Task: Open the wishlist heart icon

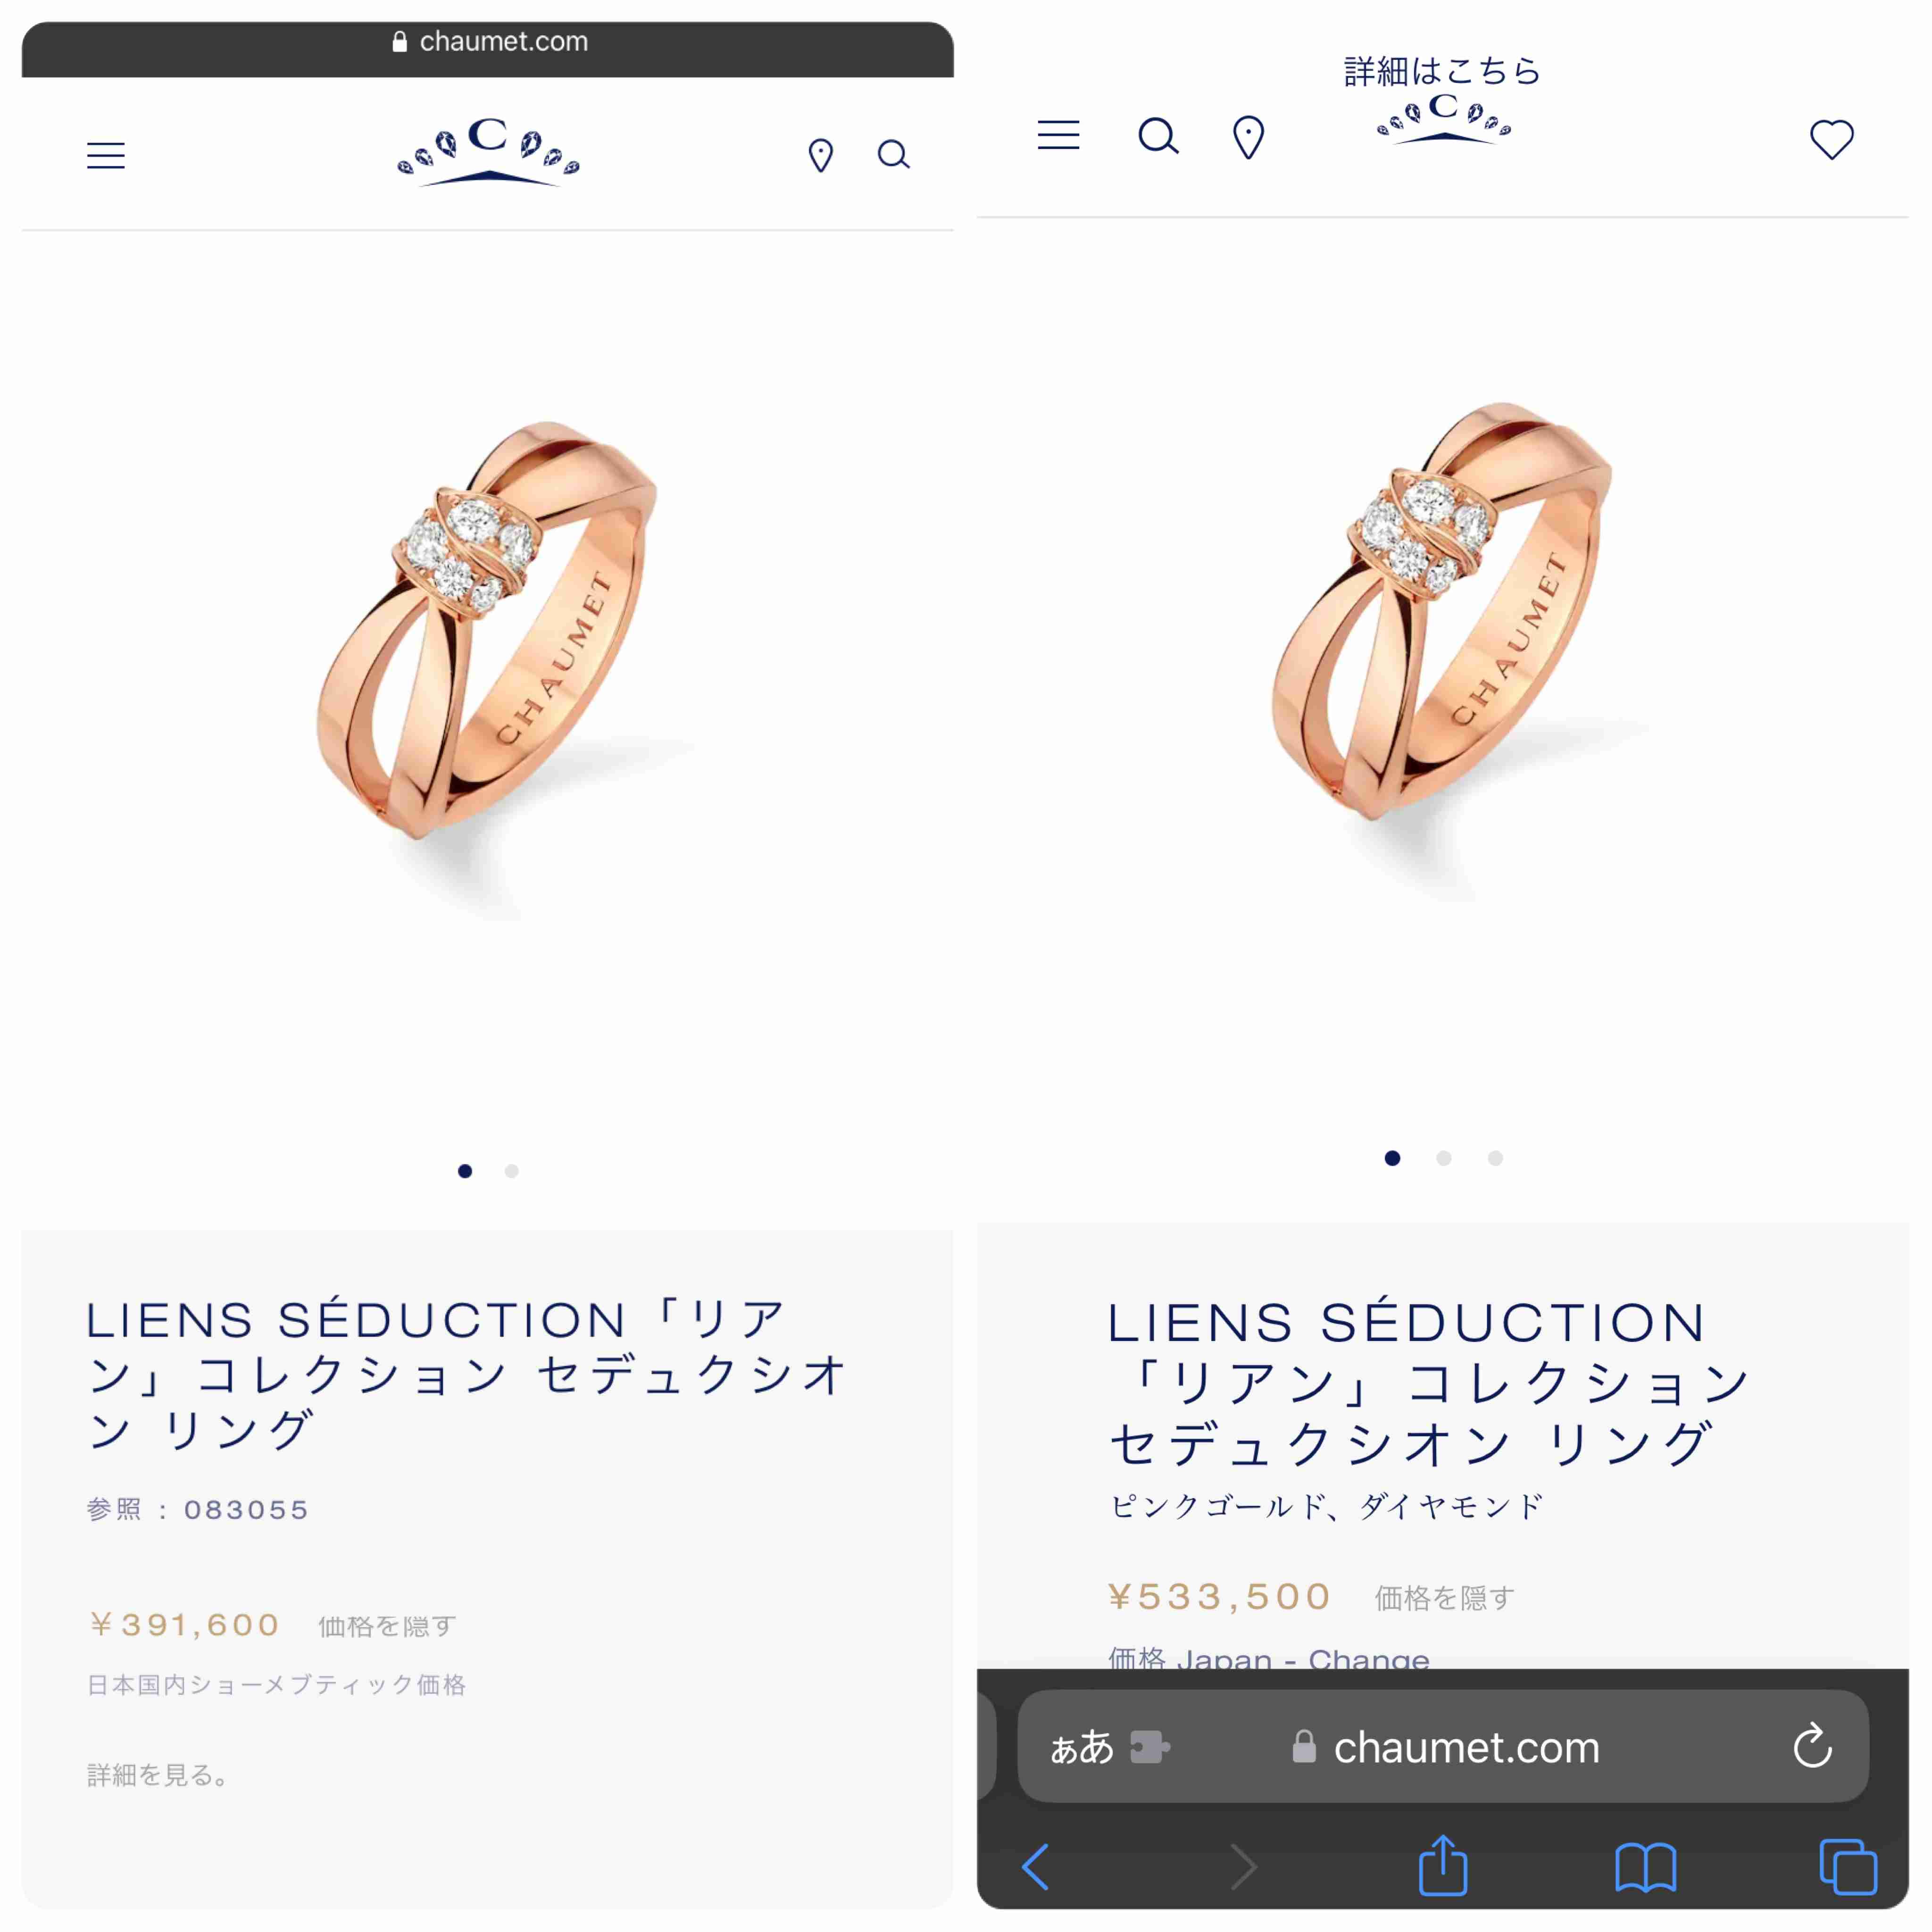Action: click(1832, 139)
